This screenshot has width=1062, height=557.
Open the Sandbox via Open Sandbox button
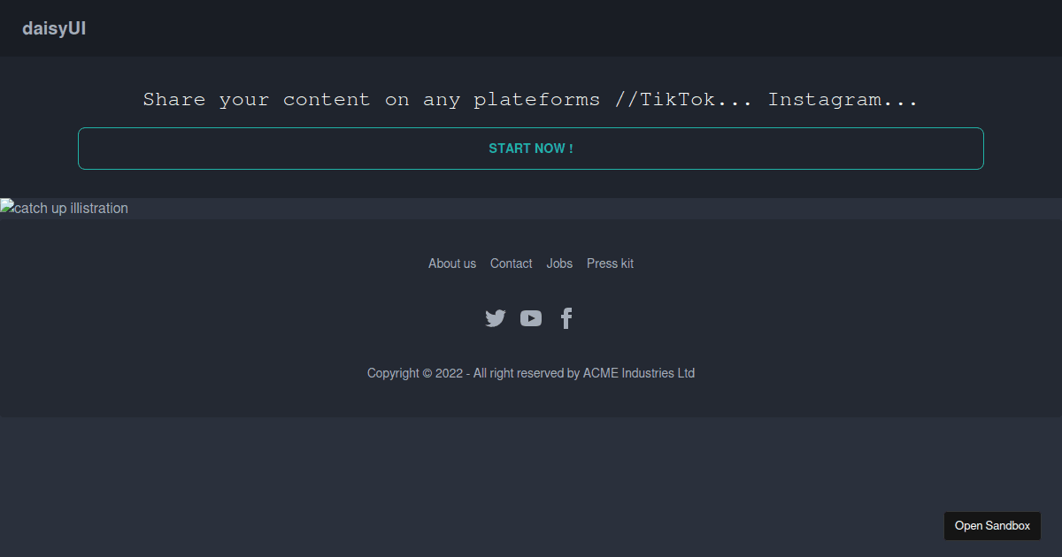tap(992, 525)
